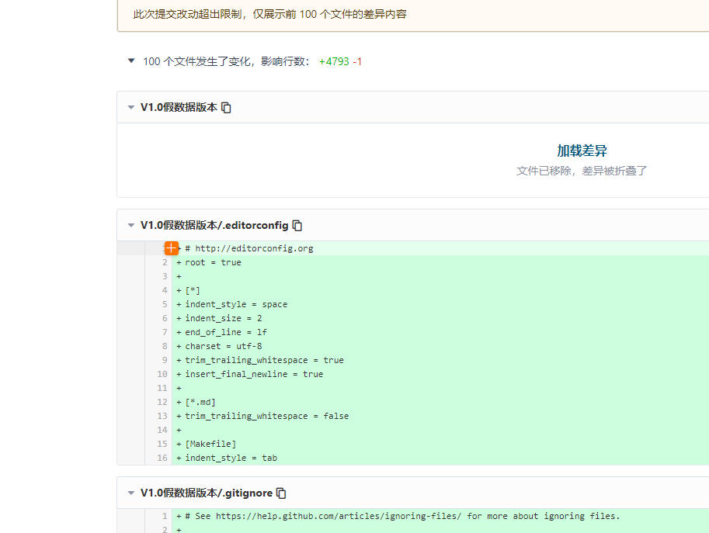
Task: Collapse the .gitignore diff panel
Action: (x=130, y=493)
